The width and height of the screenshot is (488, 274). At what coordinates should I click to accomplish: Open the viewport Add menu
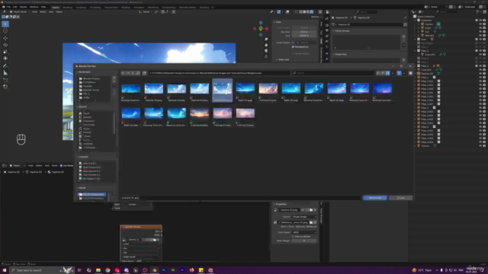click(x=51, y=12)
